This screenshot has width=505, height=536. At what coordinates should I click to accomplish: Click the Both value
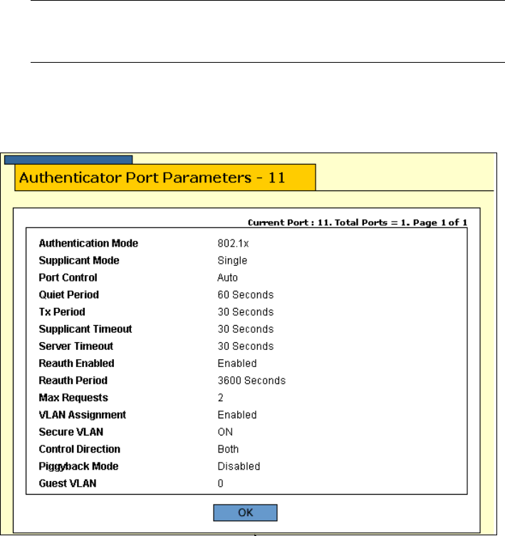click(x=228, y=449)
